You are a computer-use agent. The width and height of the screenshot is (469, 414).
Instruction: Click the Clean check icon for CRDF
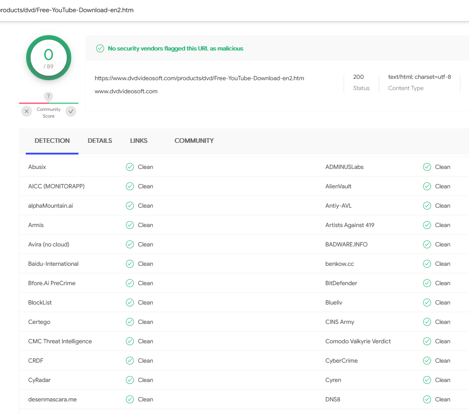click(130, 360)
